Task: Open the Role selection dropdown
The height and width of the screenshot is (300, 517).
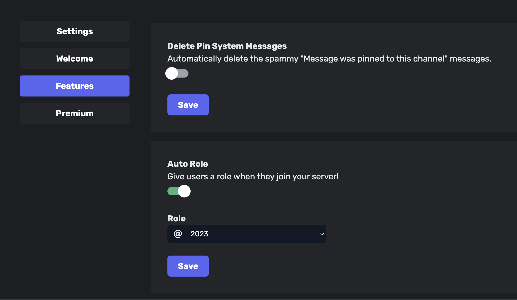Action: (x=247, y=234)
